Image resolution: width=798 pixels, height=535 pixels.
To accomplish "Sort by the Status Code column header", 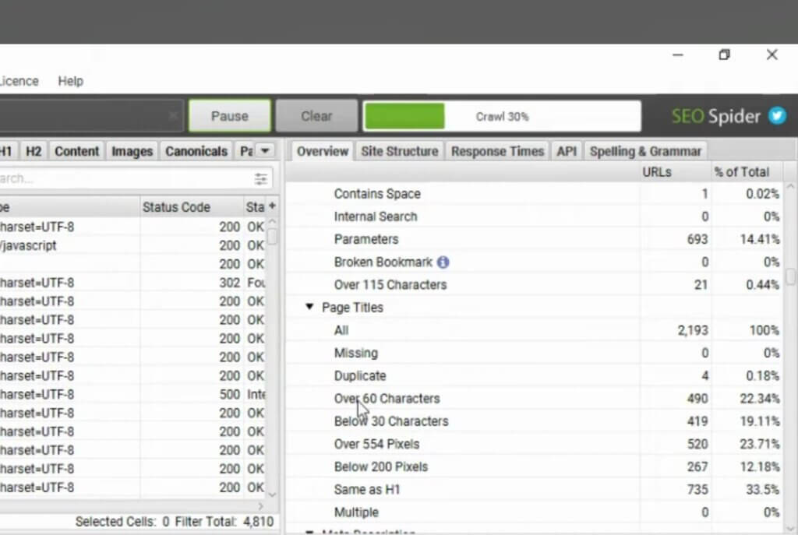I will pos(192,207).
